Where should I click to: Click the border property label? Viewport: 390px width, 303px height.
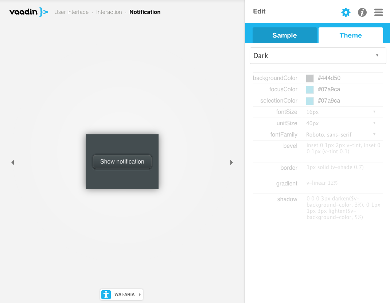289,168
